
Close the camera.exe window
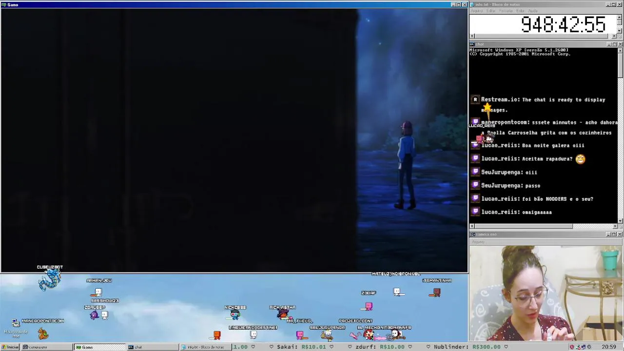click(620, 234)
